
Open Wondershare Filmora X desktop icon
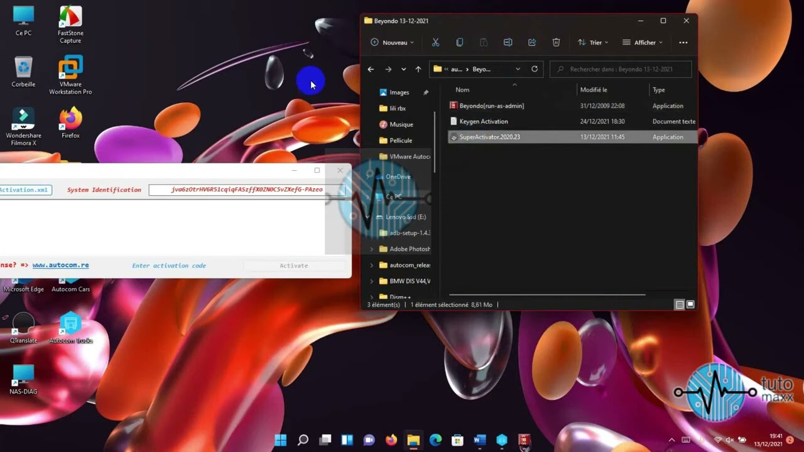pyautogui.click(x=23, y=127)
